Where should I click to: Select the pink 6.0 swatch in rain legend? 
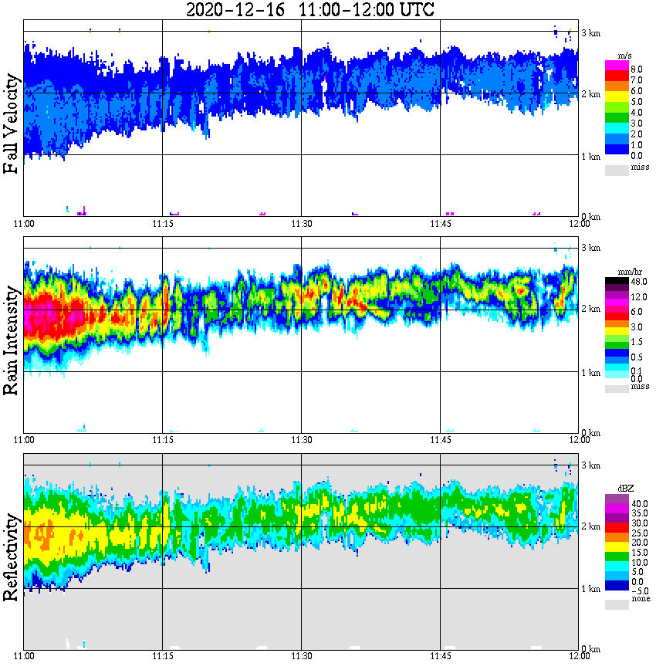(x=617, y=310)
